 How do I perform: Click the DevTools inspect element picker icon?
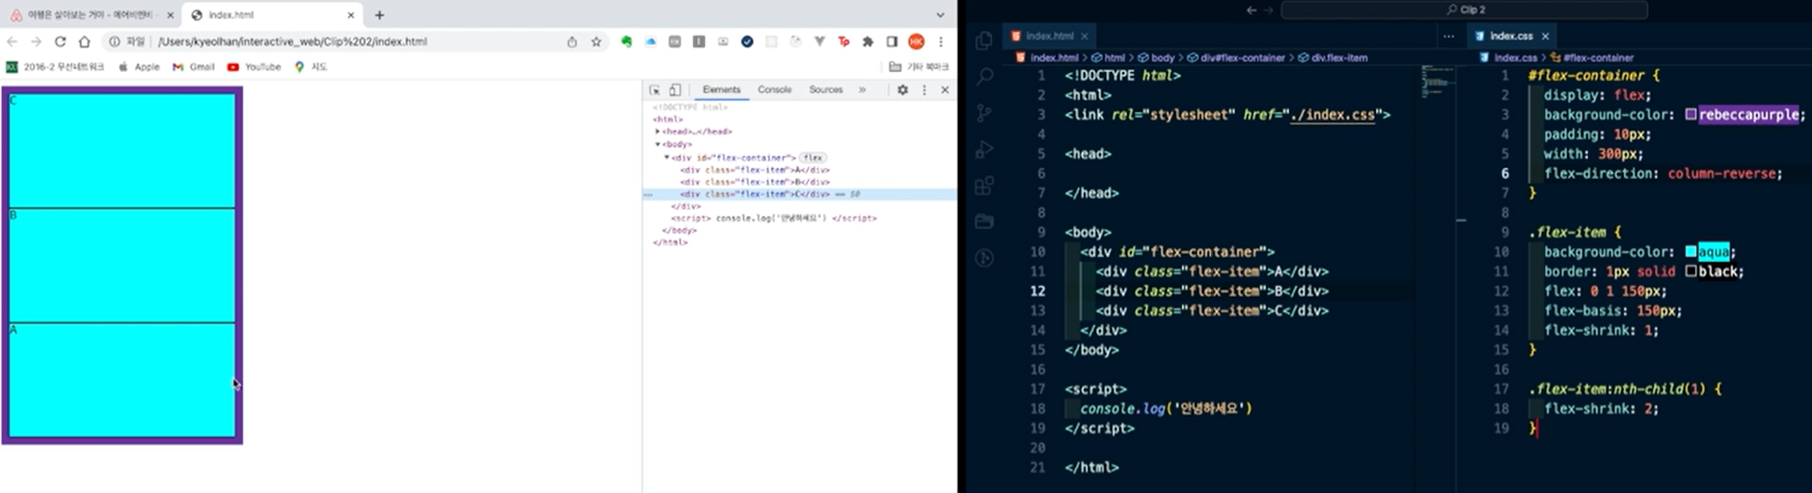point(655,90)
